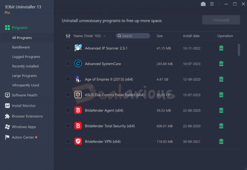Click the Bitdefender VPN shield icon
The image size is (247, 170).
[78, 141]
